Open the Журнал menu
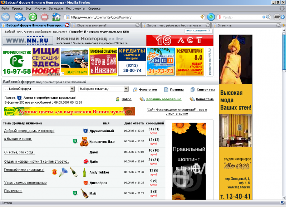The width and height of the screenshot is (286, 207). coord(40,8)
